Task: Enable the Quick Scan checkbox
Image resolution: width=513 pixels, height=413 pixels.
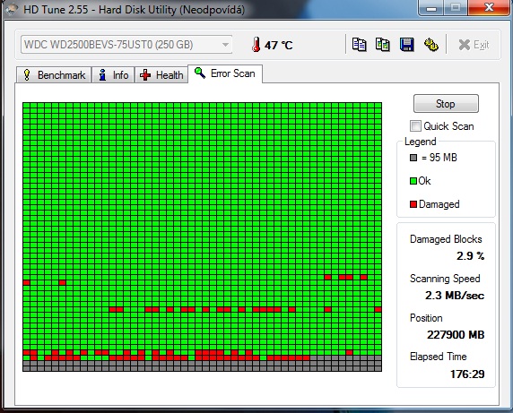Action: 415,125
